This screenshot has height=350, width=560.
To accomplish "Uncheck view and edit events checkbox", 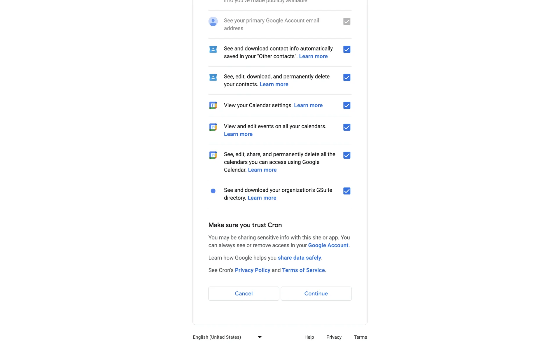I will tap(346, 127).
